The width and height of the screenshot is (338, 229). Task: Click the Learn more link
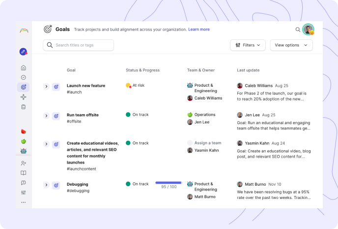point(199,30)
